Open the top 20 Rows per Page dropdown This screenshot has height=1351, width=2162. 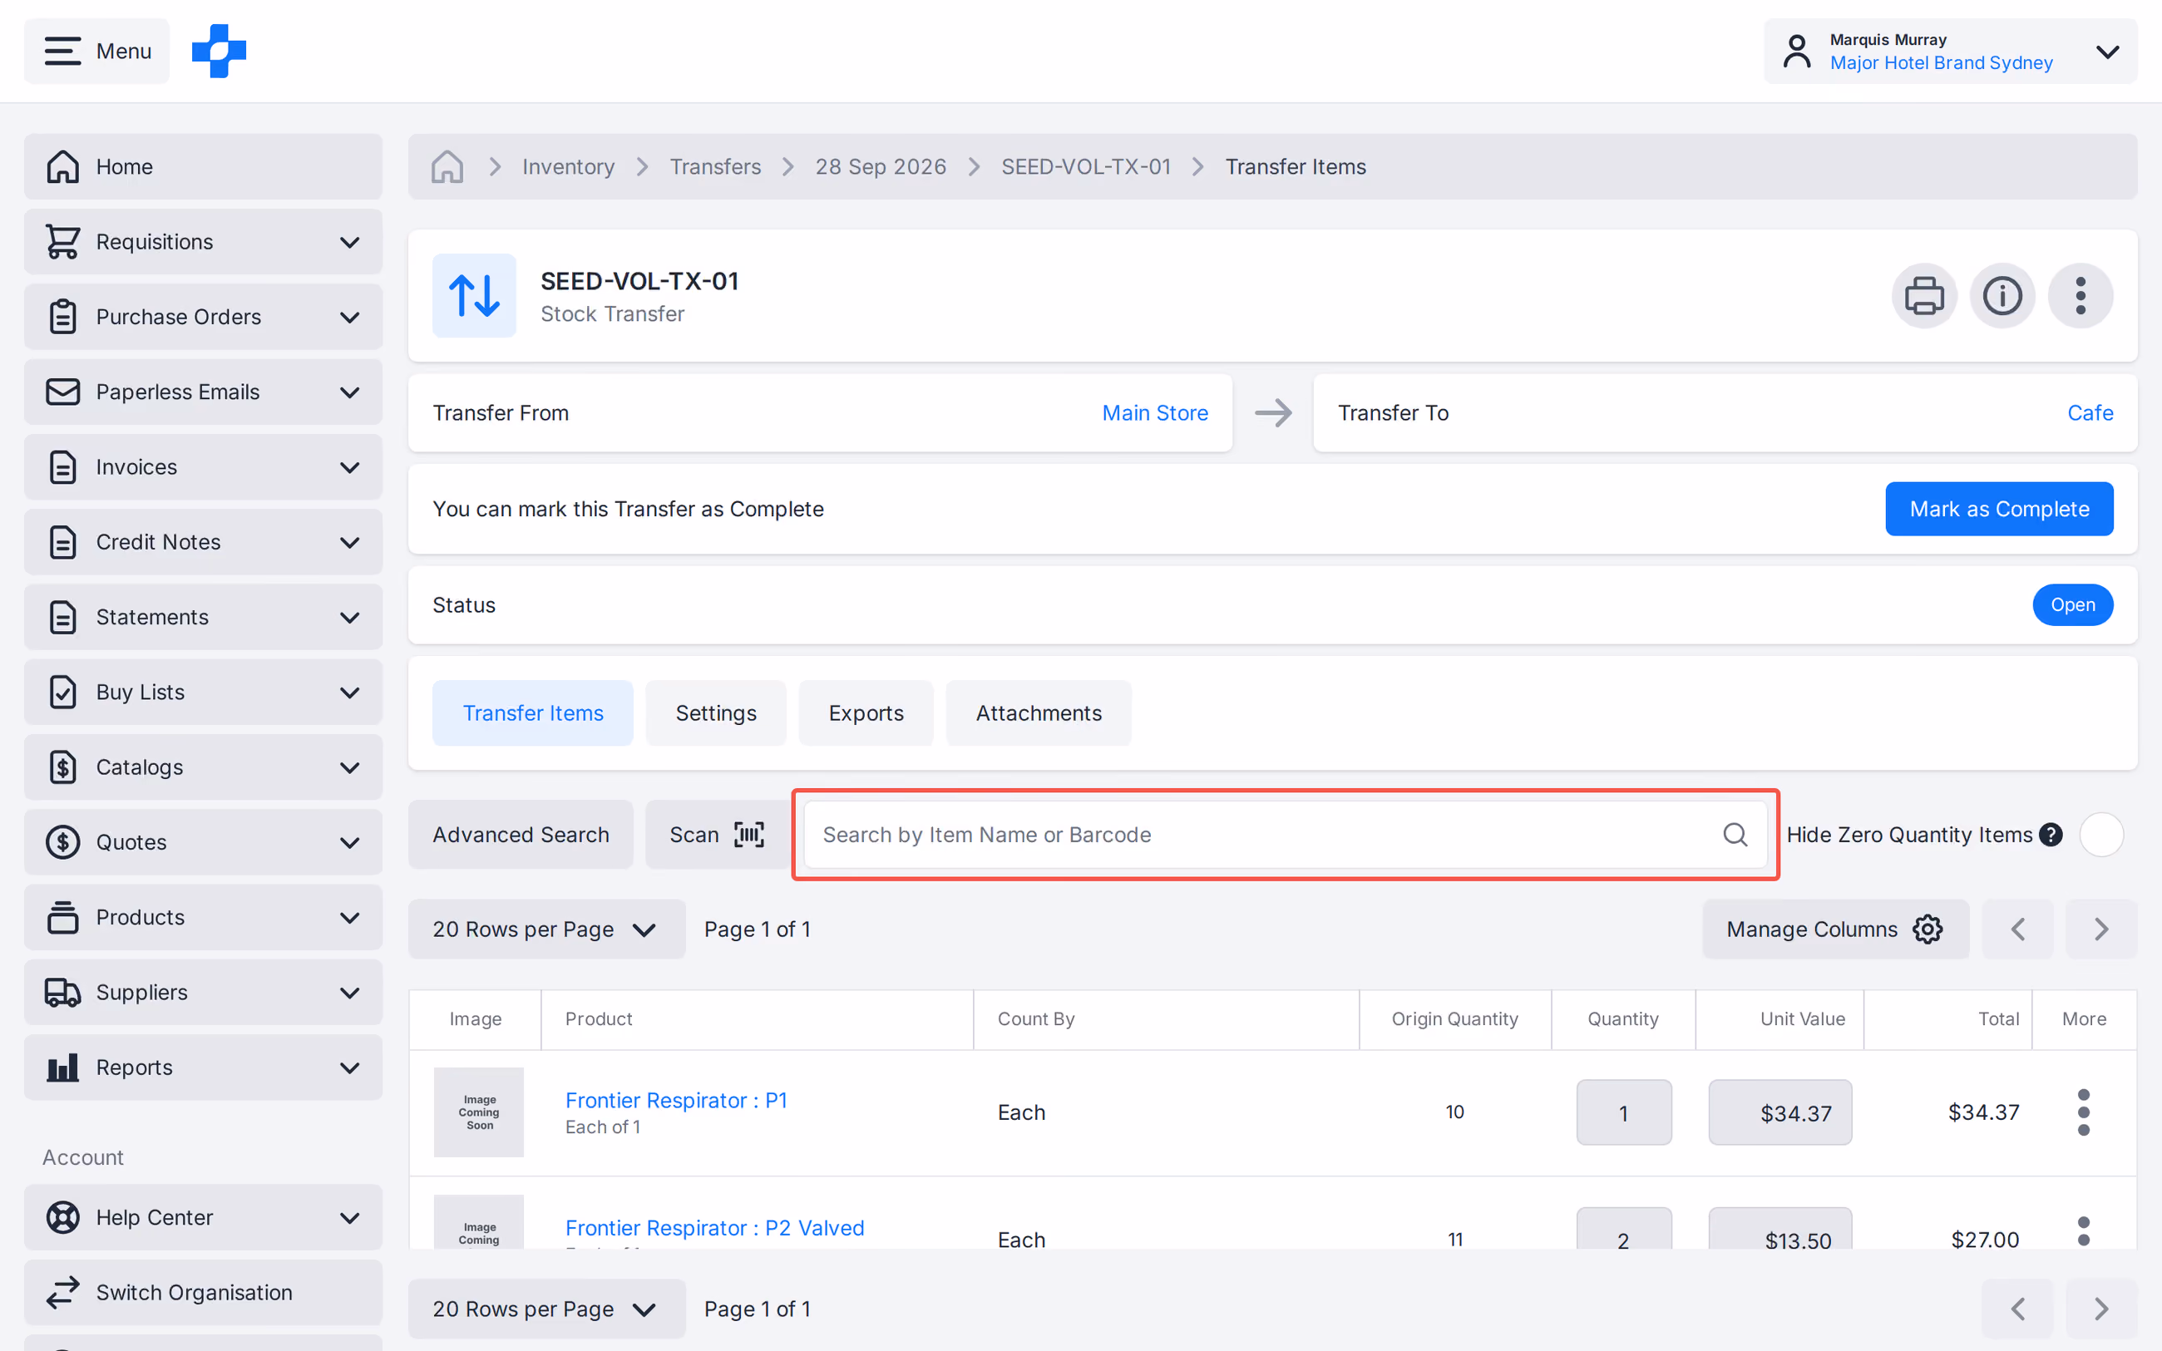(x=545, y=929)
